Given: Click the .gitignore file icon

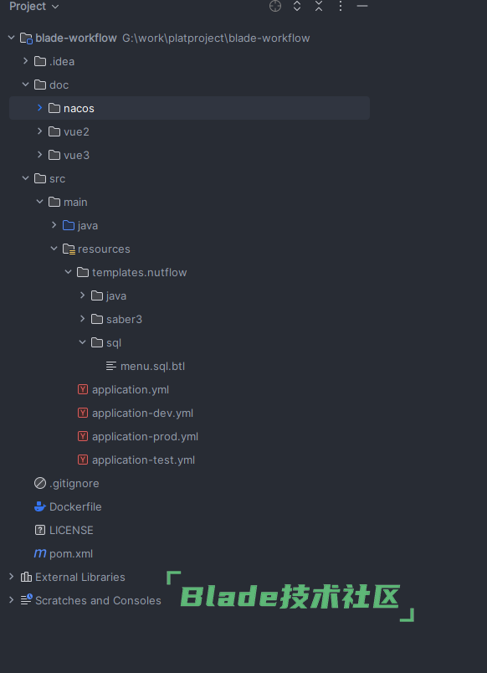Looking at the screenshot, I should 40,483.
